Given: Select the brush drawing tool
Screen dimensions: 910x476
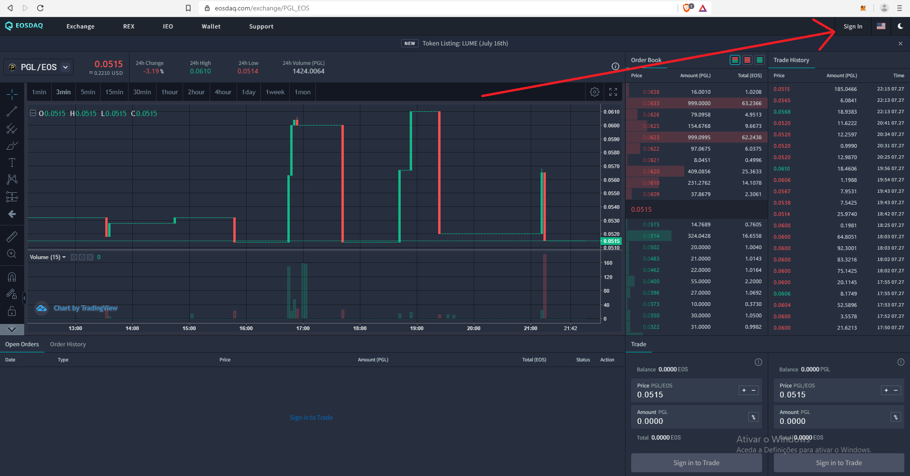Looking at the screenshot, I should (12, 146).
